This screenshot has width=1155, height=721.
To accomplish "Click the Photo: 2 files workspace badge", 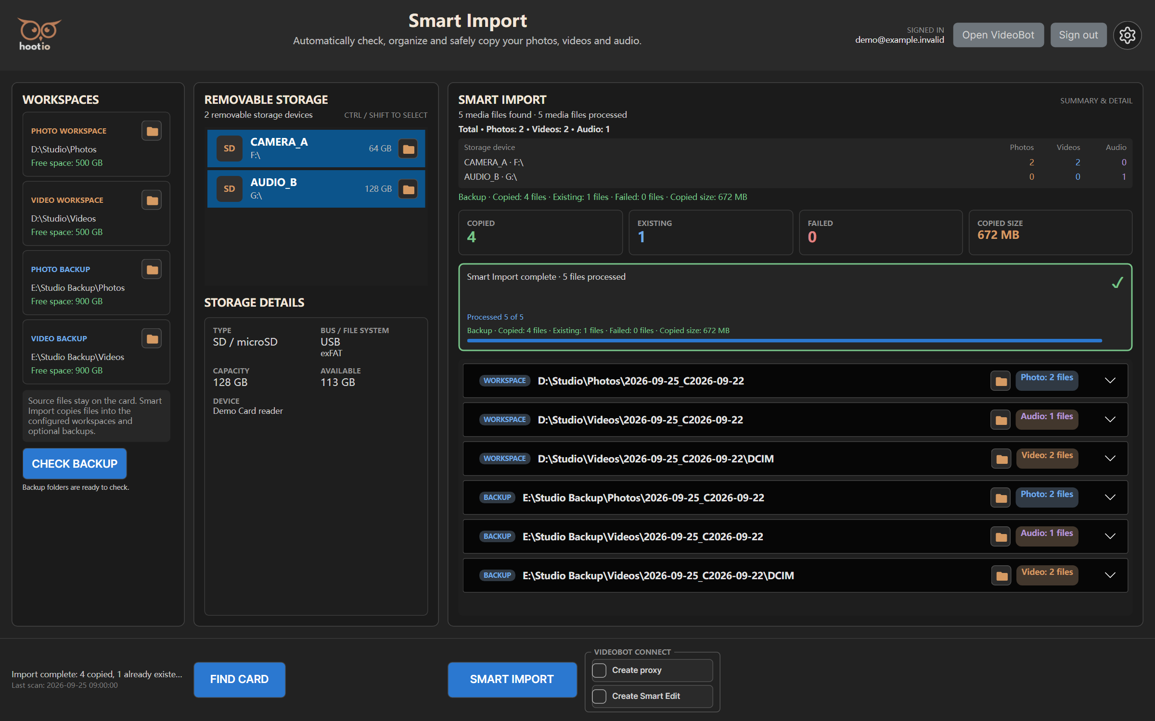I will pos(1047,381).
